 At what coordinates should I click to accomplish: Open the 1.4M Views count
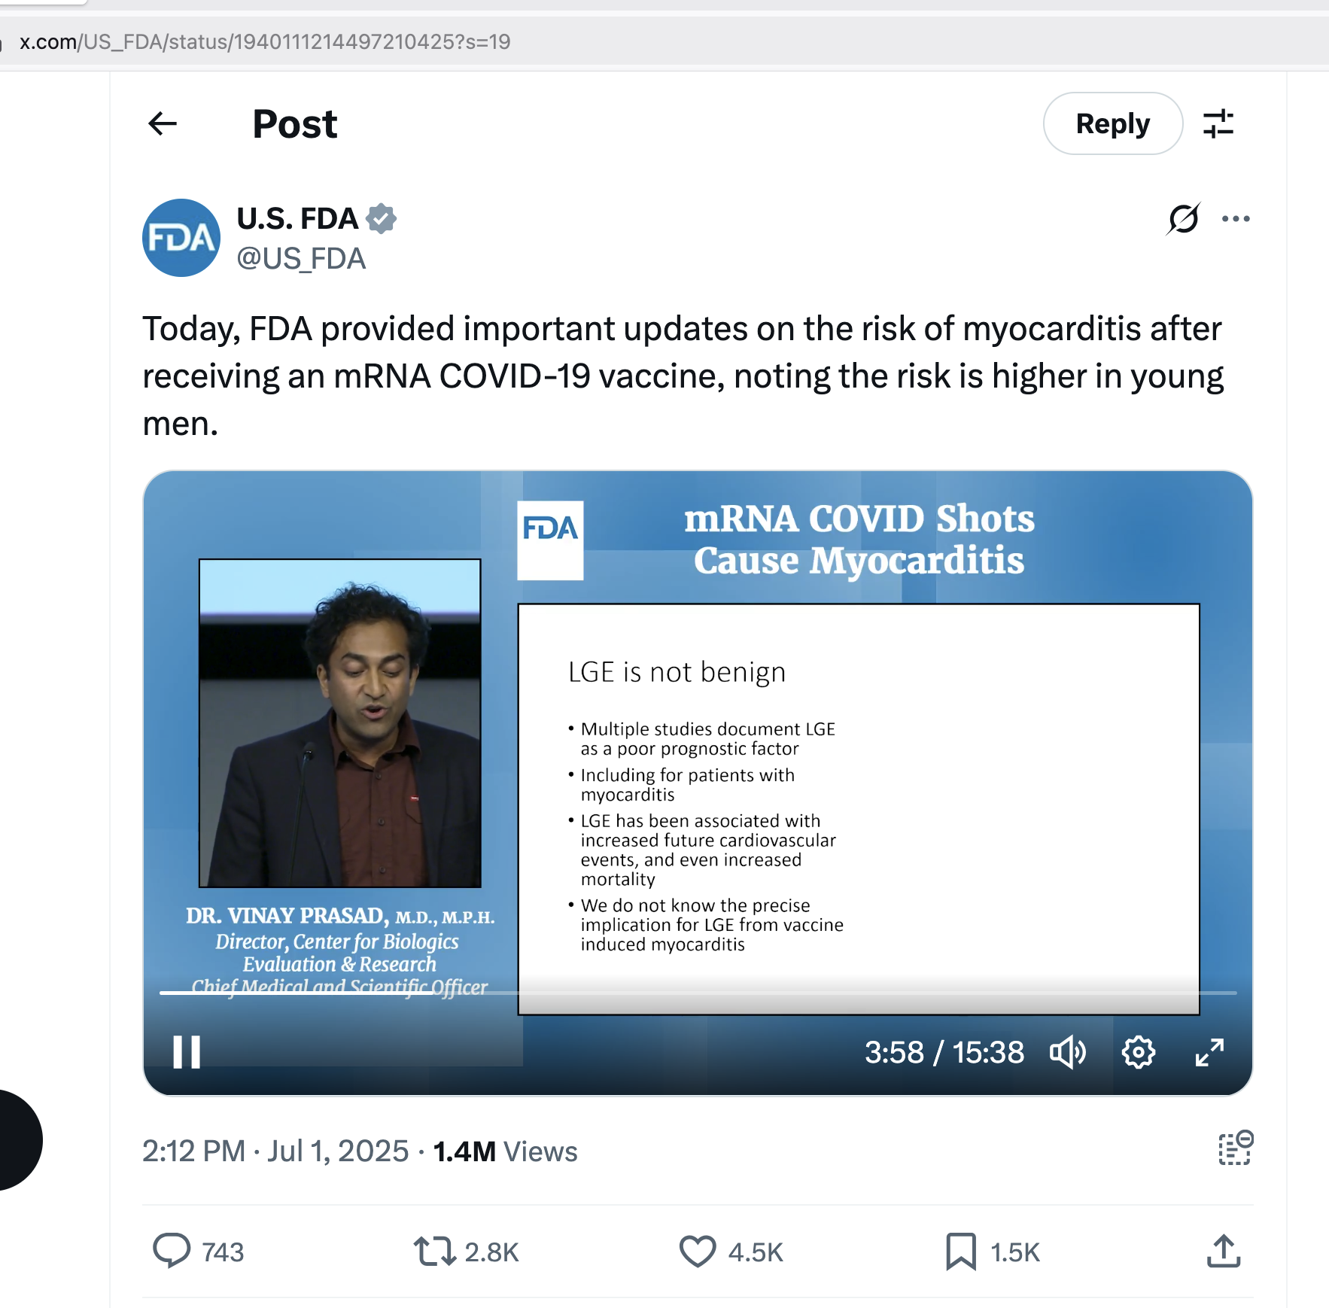505,1151
